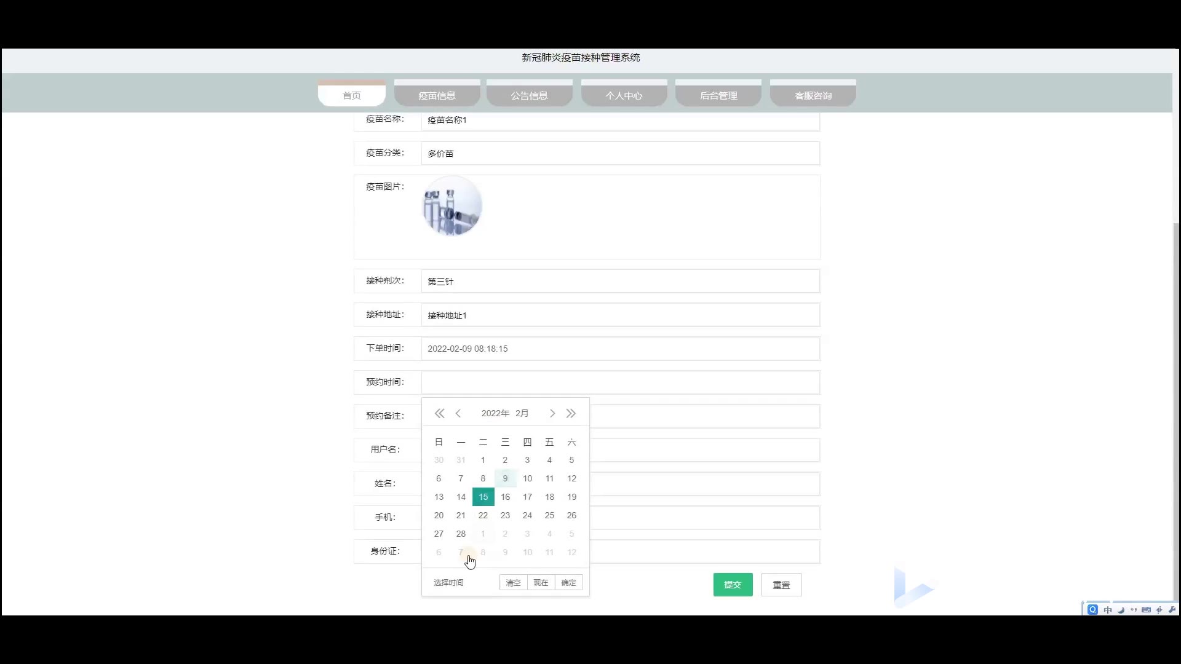Select February 23 in the calendar
The width and height of the screenshot is (1181, 664).
(505, 515)
